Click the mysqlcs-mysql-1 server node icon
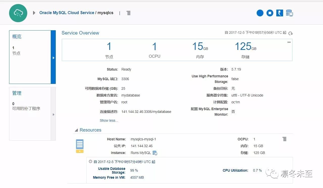This screenshot has height=188, width=323. 80,146
